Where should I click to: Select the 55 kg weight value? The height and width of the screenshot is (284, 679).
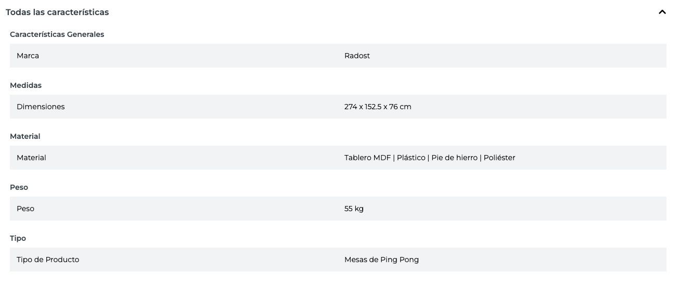[x=354, y=209]
